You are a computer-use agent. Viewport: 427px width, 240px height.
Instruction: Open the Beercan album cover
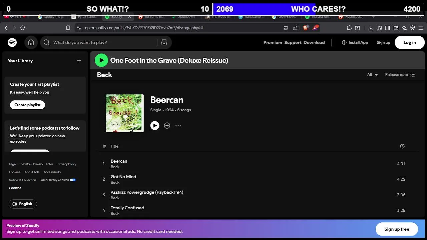pyautogui.click(x=125, y=113)
